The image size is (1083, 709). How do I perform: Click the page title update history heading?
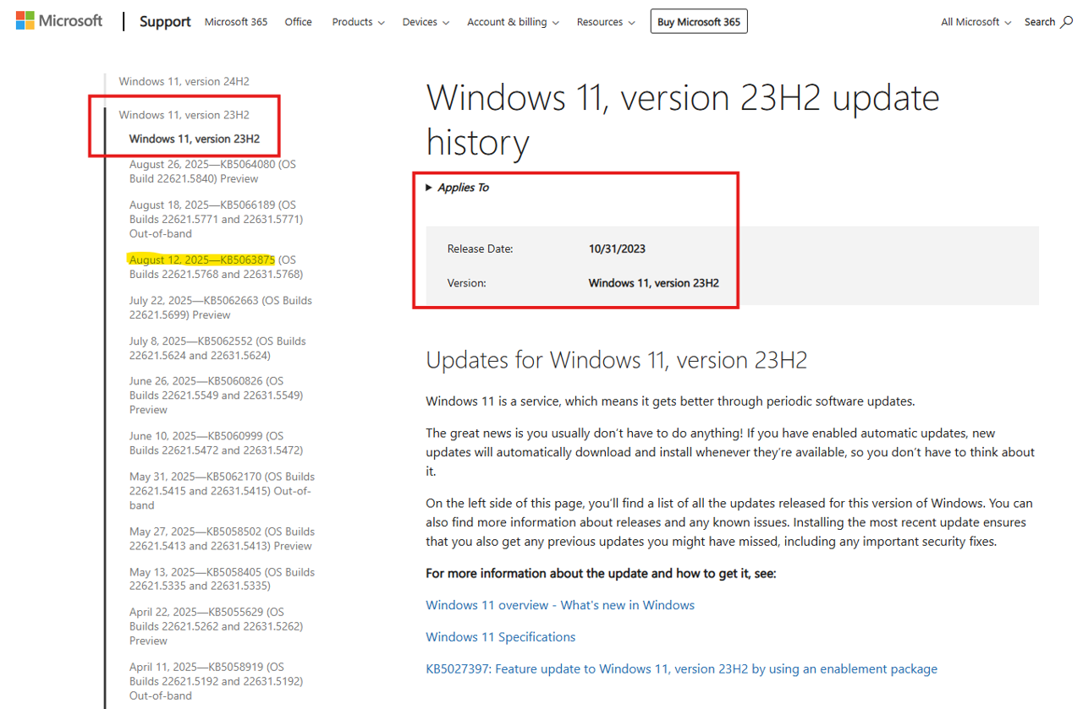683,120
